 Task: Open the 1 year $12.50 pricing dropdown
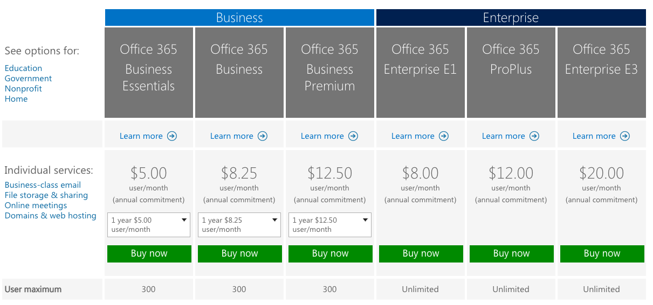coord(330,225)
